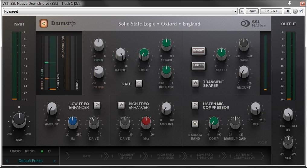The image size is (307, 168).
Task: Toggle the Drumstrip main power button
Action: click(44, 23)
